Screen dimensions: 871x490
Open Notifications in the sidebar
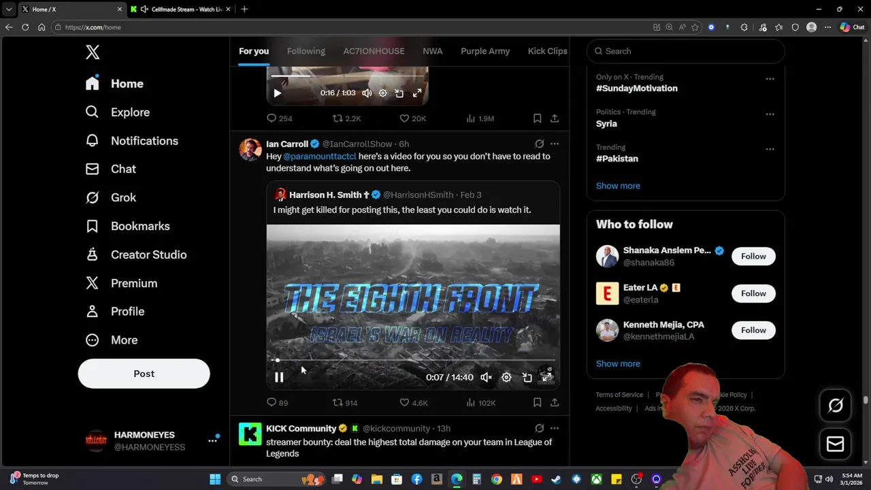131,141
